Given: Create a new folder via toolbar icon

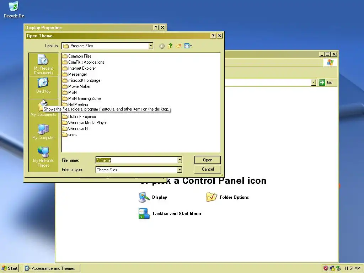Looking at the screenshot, I should 178,46.
